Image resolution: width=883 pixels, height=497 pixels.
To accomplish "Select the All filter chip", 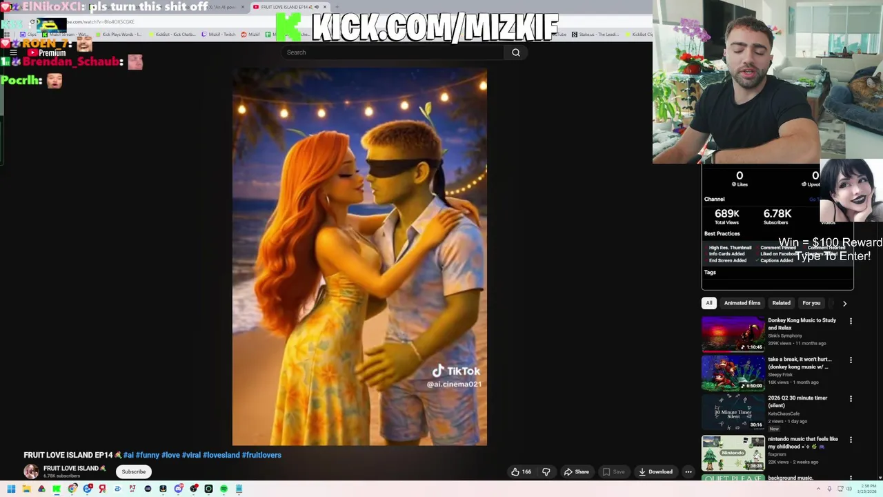I will tap(708, 303).
